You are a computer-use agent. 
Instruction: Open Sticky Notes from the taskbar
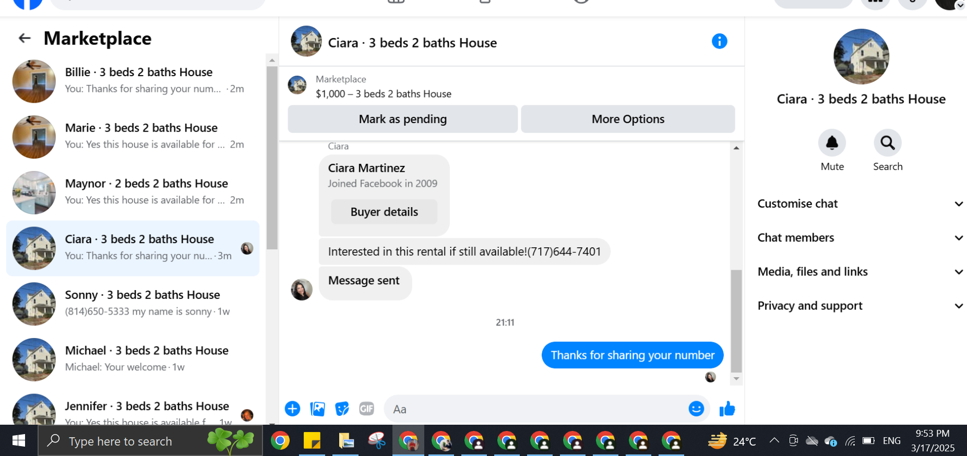pyautogui.click(x=312, y=441)
